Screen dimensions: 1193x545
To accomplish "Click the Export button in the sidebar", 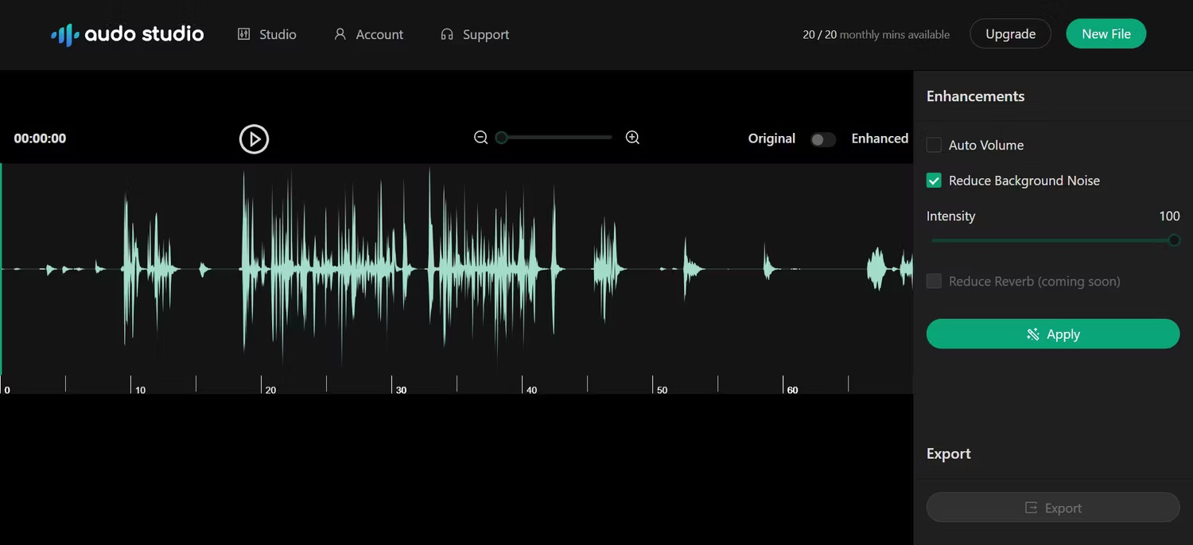I will (x=1052, y=507).
